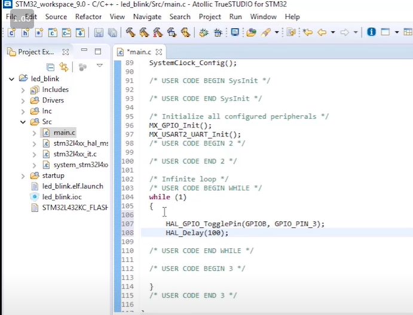Viewport: 413px width, 315px height.
Task: Click the Save file toolbar icon
Action: point(99,33)
